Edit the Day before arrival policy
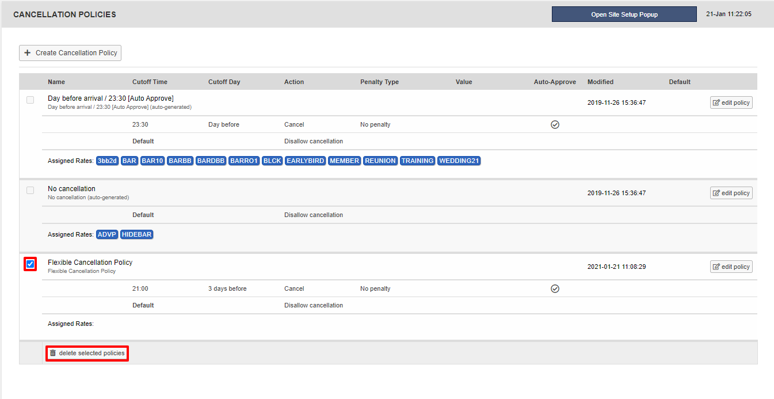Screen dimensions: 774x399 point(731,102)
